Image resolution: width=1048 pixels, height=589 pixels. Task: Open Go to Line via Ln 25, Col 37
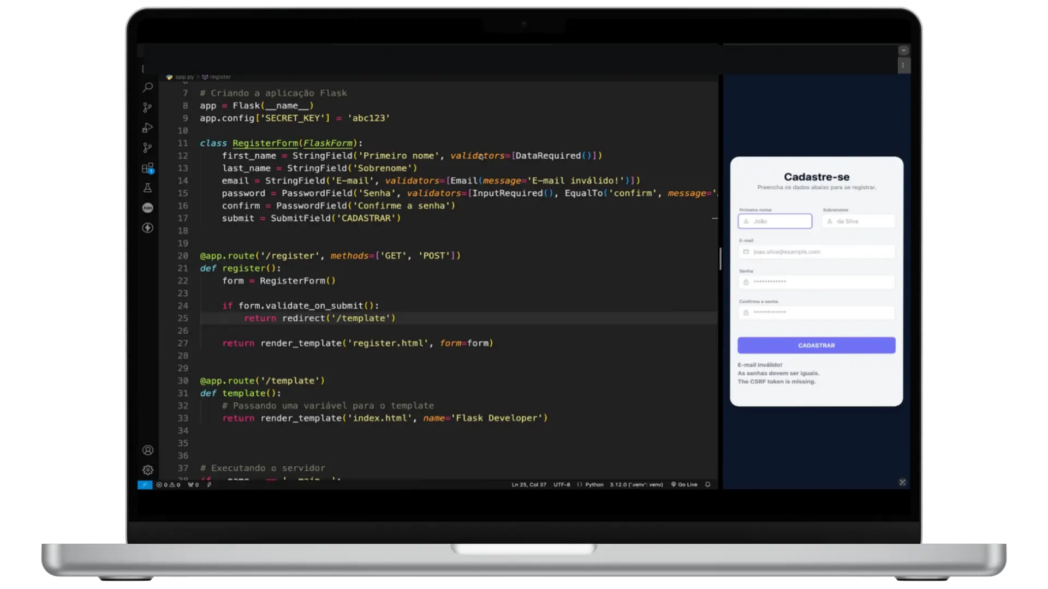click(x=528, y=484)
